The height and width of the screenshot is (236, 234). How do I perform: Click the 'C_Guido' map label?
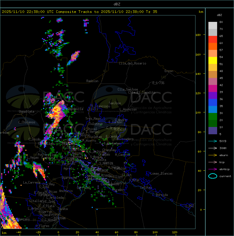[x=34, y=139]
